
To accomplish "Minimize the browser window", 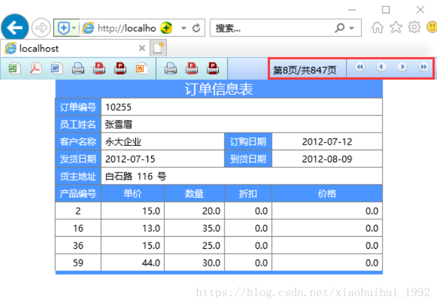I will pos(352,9).
